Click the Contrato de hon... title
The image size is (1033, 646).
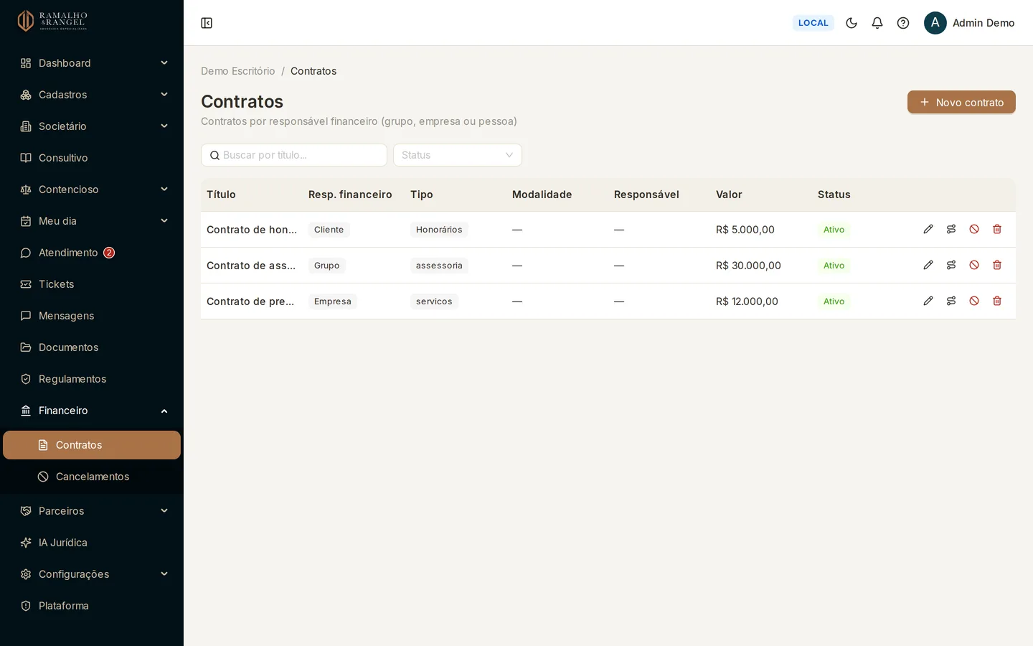[x=252, y=230]
